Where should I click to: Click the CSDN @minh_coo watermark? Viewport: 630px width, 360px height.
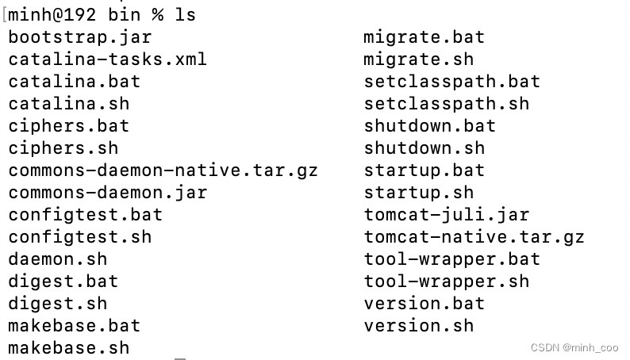[574, 347]
